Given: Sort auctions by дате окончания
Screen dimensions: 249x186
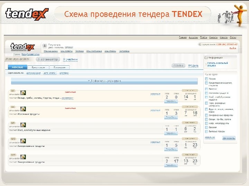Looking at the screenshot, I should [x=34, y=73].
